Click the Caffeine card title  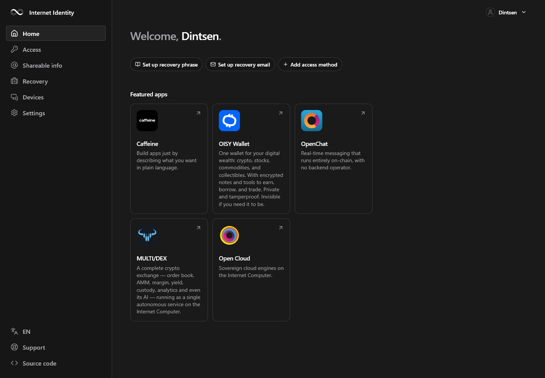[147, 144]
